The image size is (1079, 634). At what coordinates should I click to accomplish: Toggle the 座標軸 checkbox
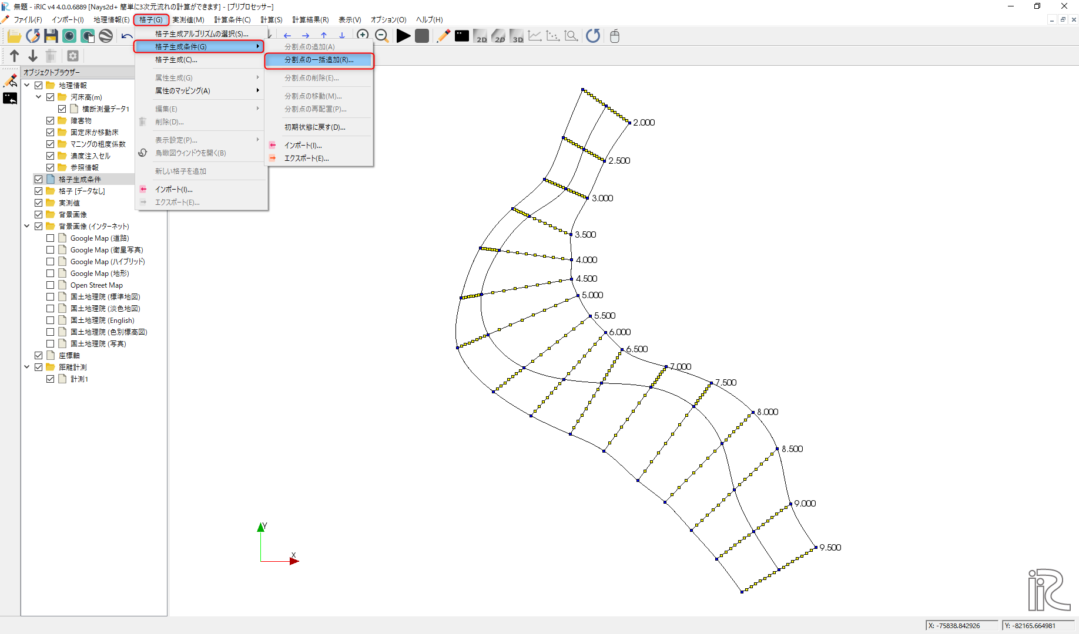click(39, 355)
